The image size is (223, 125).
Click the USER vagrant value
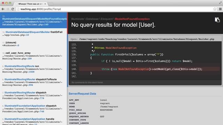(105, 103)
